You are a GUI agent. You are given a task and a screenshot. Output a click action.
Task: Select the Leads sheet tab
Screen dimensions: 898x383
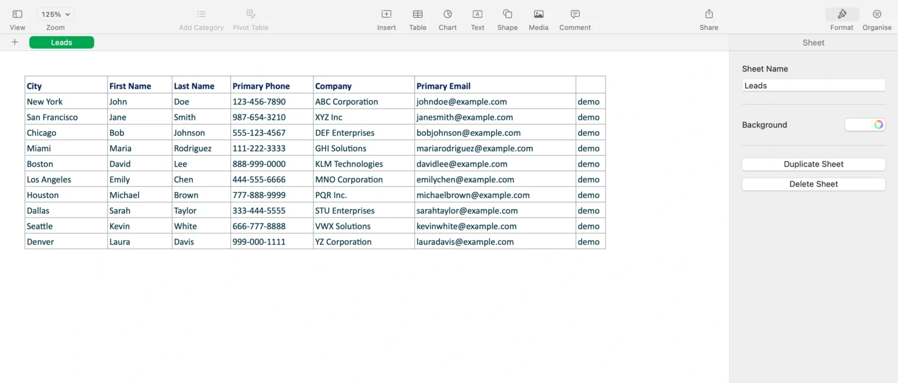61,42
